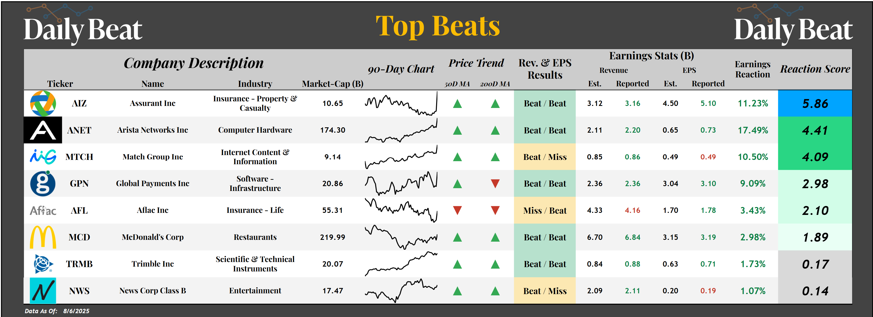873x317 pixels.
Task: Click Aflac's red 50D MA down arrow
Action: 457,211
